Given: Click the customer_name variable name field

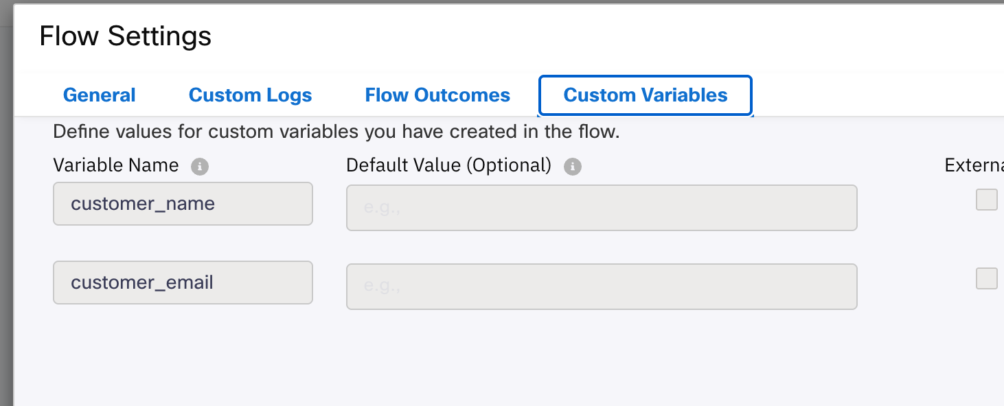Looking at the screenshot, I should coord(183,204).
